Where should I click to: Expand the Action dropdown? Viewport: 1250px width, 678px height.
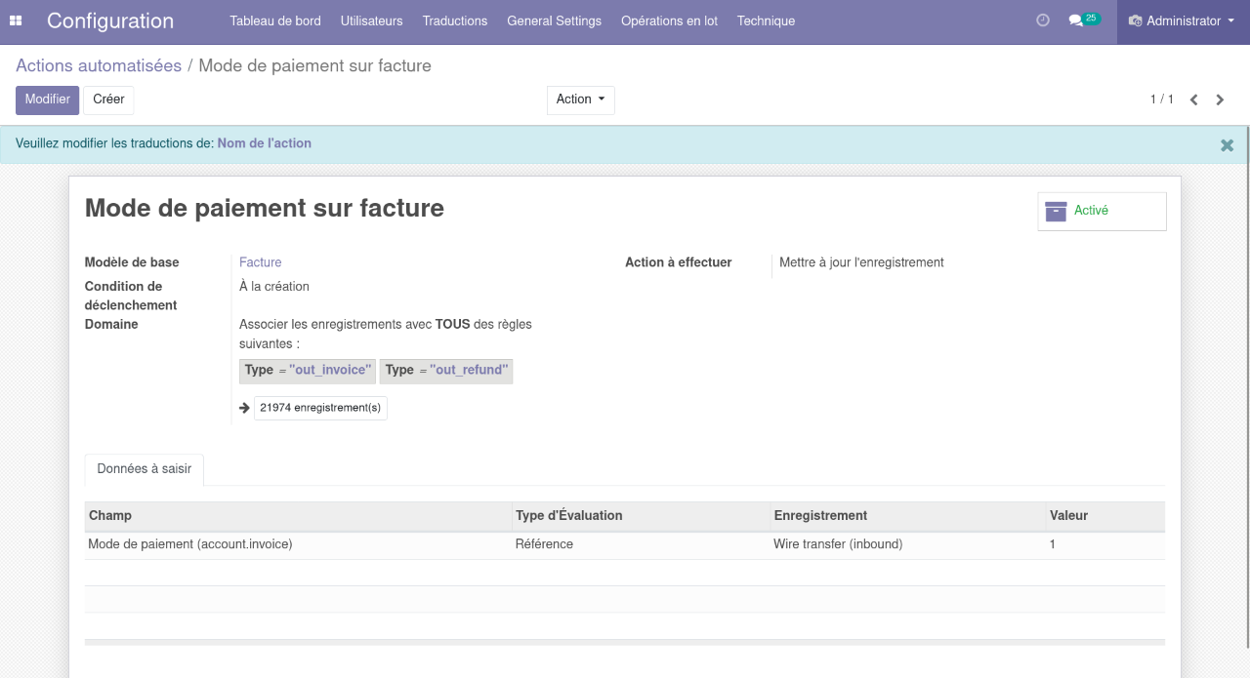click(x=580, y=100)
